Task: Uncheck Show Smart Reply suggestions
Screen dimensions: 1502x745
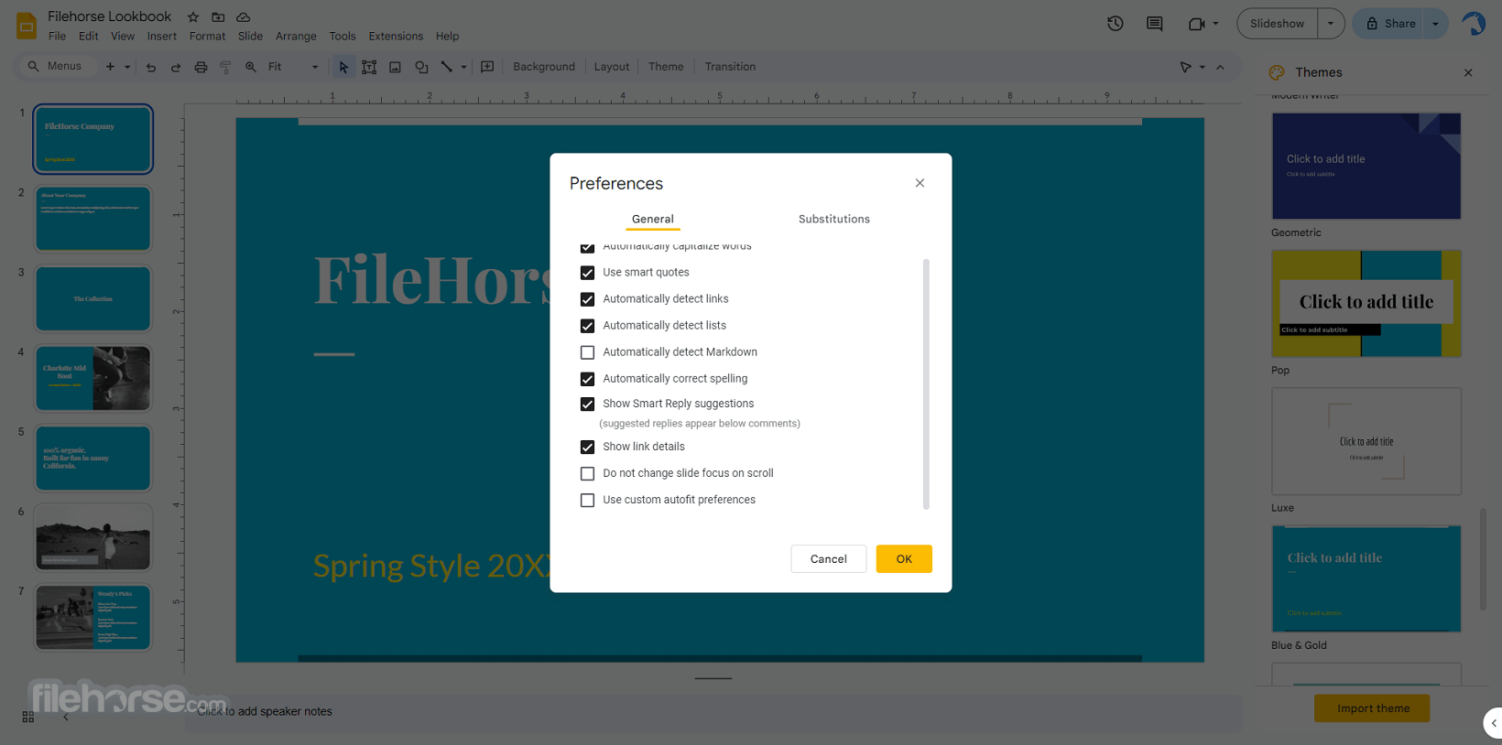Action: pyautogui.click(x=587, y=404)
